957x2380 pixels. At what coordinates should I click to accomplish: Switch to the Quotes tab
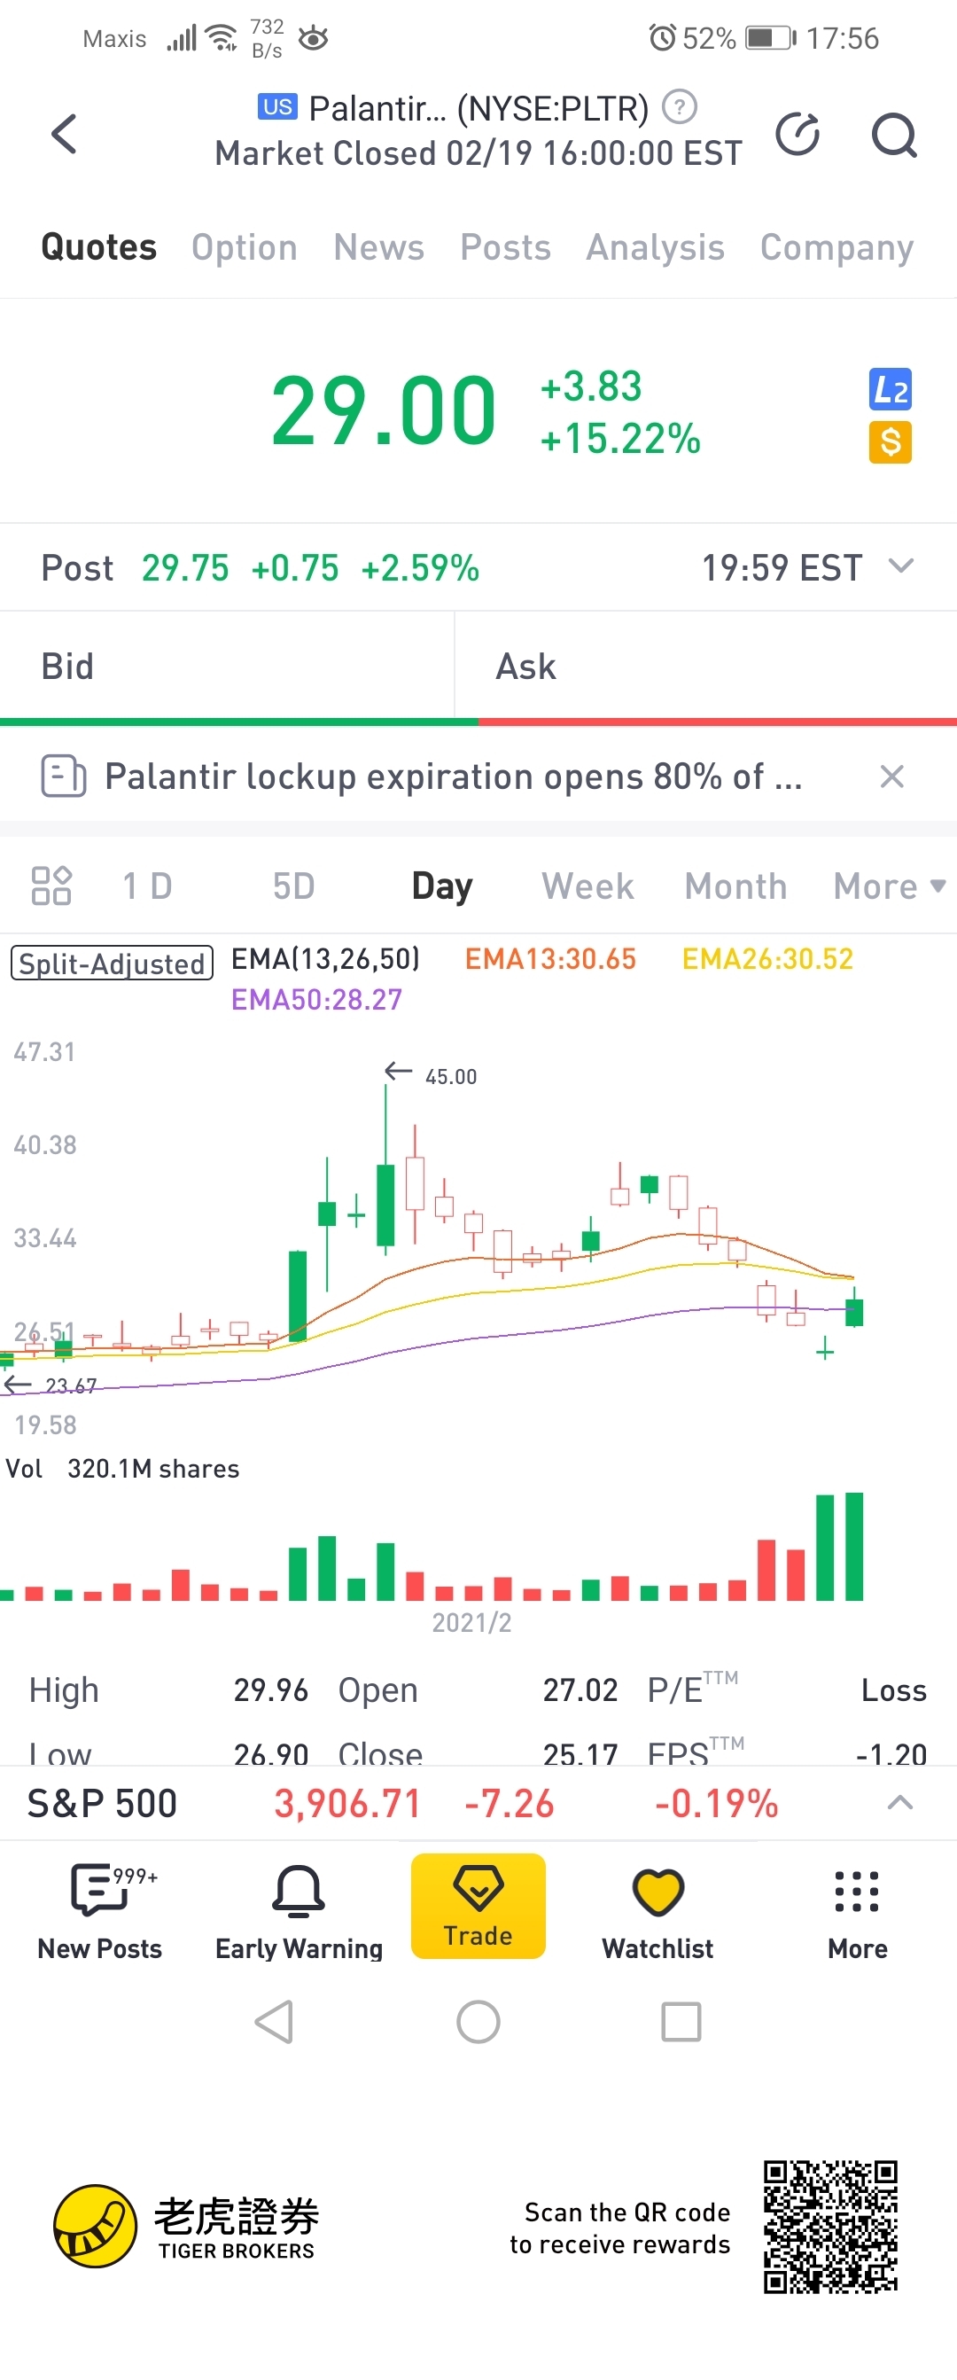pos(99,246)
